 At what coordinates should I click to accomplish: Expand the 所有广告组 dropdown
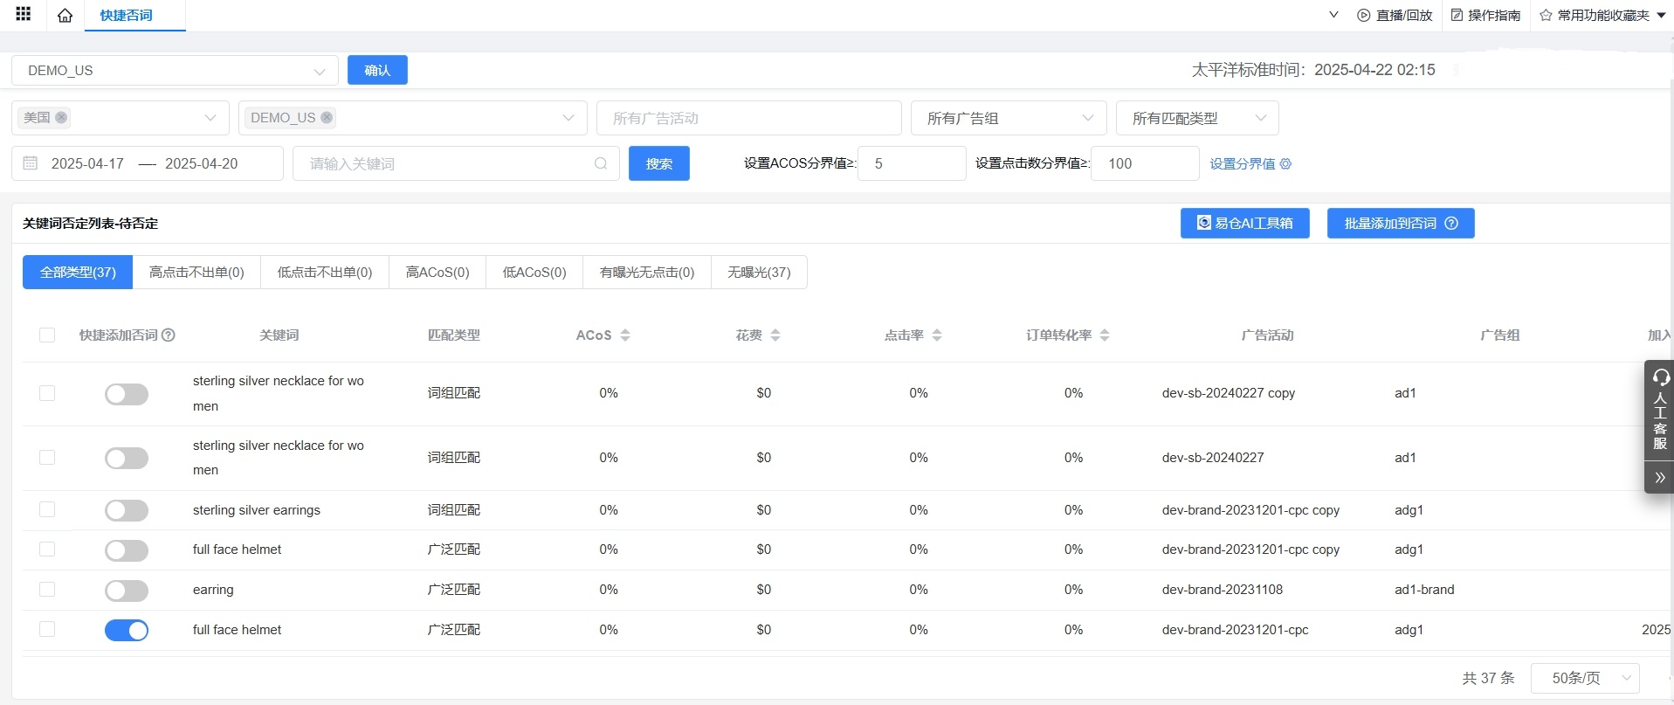pyautogui.click(x=1009, y=118)
